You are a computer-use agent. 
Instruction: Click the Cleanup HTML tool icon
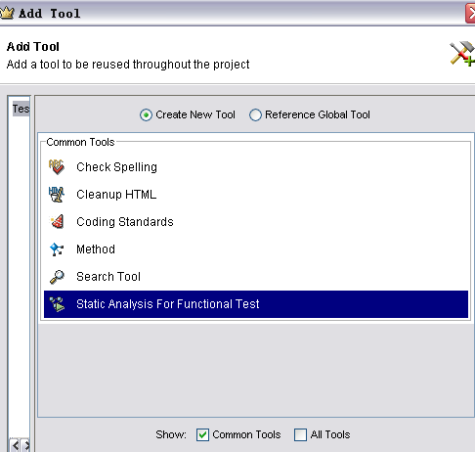[57, 195]
